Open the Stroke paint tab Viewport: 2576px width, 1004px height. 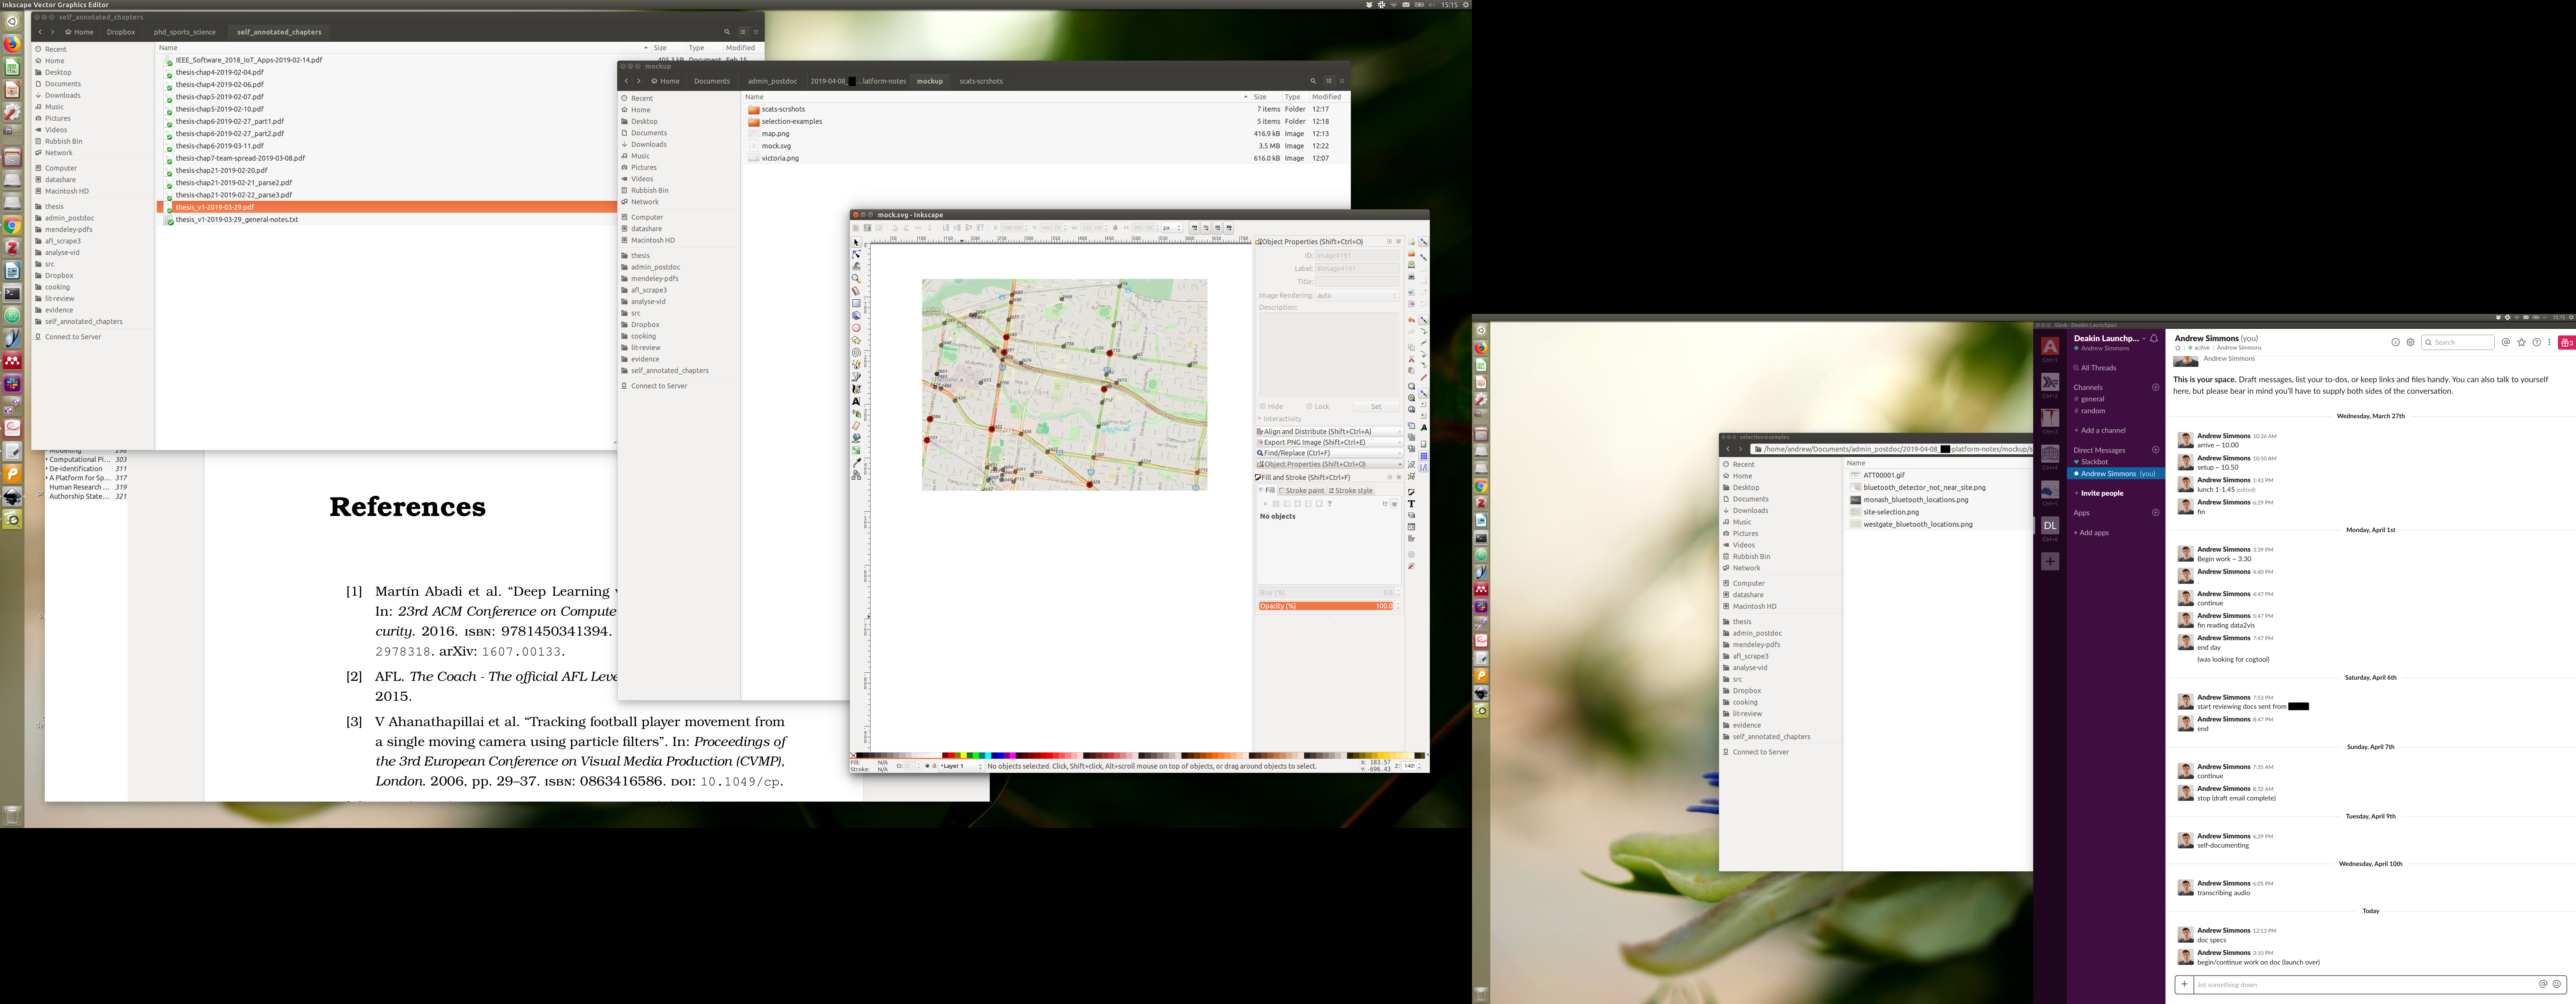[1302, 490]
